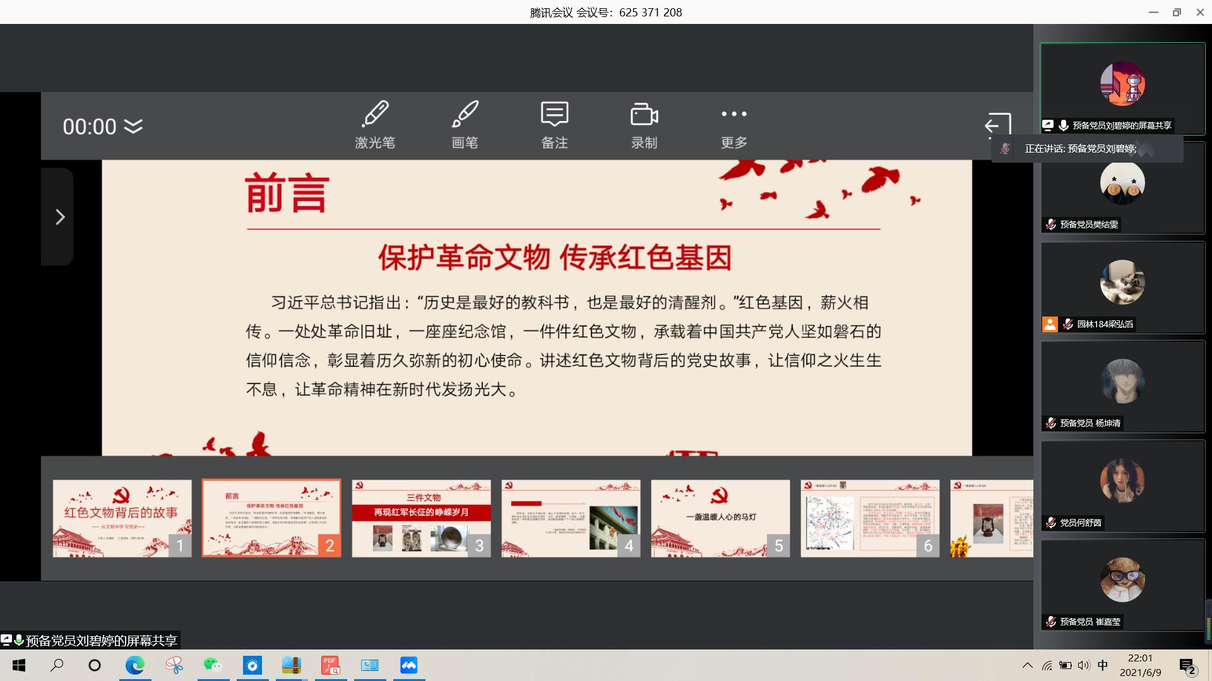Expand the left side panel arrow
The image size is (1212, 681).
coord(59,217)
